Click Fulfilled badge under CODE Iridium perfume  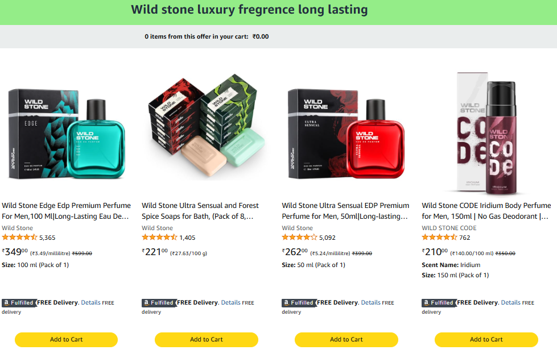coord(438,303)
